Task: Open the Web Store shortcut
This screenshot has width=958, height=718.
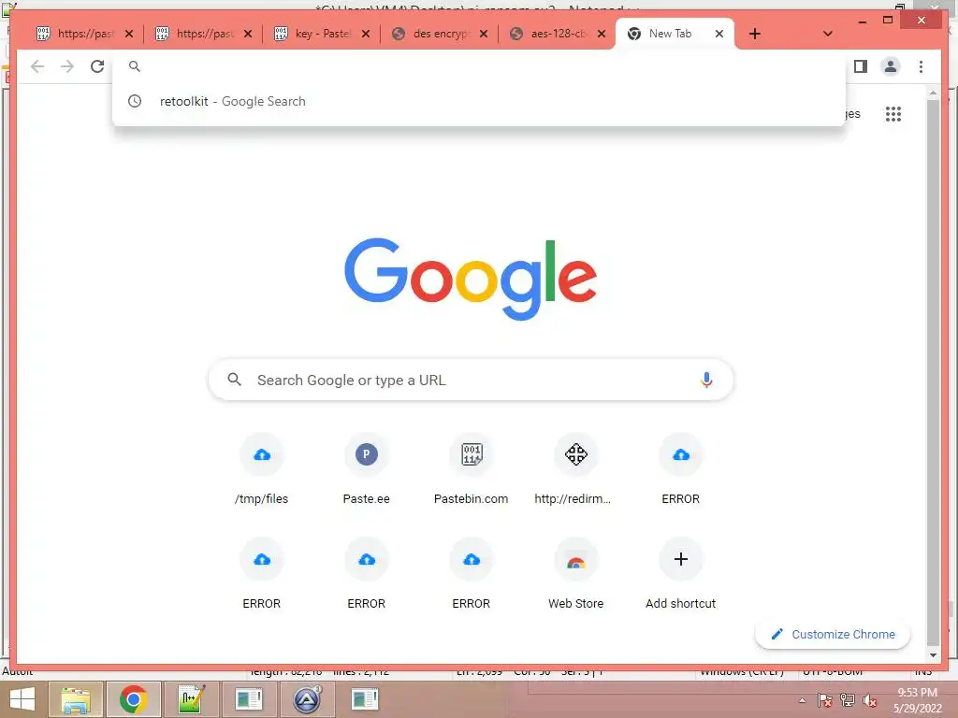Action: pyautogui.click(x=575, y=574)
